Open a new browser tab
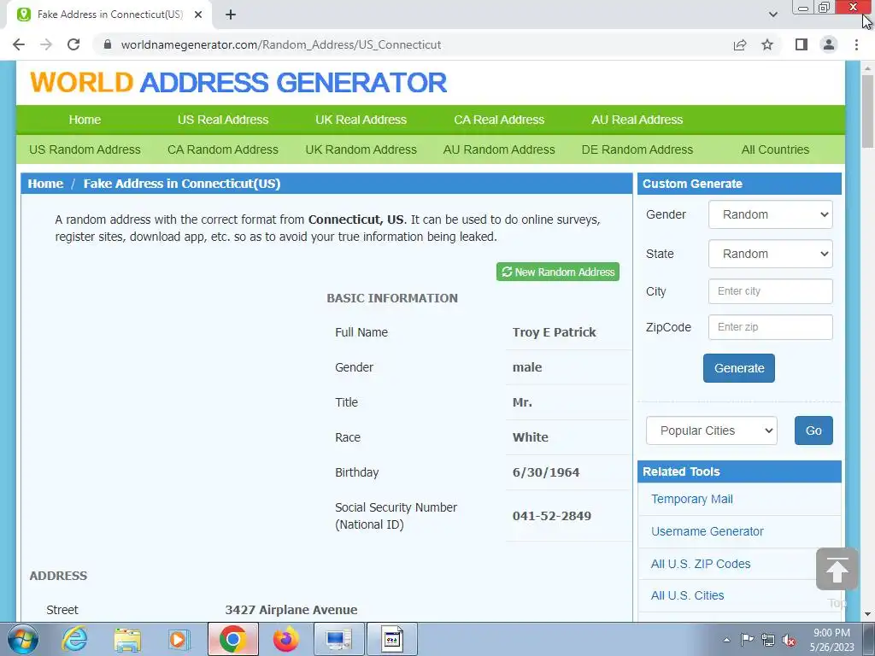The image size is (875, 656). click(x=231, y=15)
